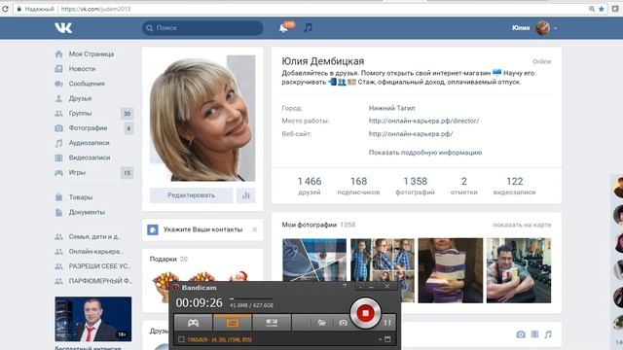Image resolution: width=623 pixels, height=350 pixels.
Task: Click the Игры counter badge 15
Action: [x=127, y=173]
